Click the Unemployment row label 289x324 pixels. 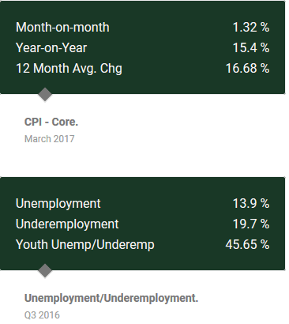pyautogui.click(x=58, y=204)
